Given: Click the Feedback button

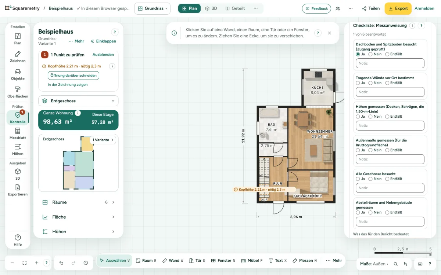Looking at the screenshot, I should click(316, 8).
